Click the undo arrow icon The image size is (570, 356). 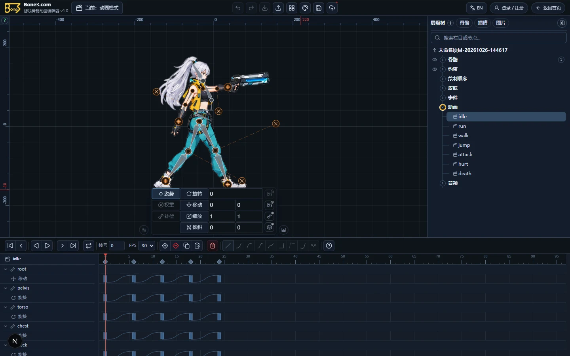click(x=238, y=8)
